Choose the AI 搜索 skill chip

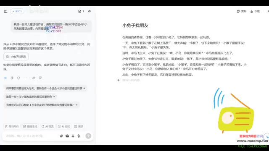tap(47, 127)
